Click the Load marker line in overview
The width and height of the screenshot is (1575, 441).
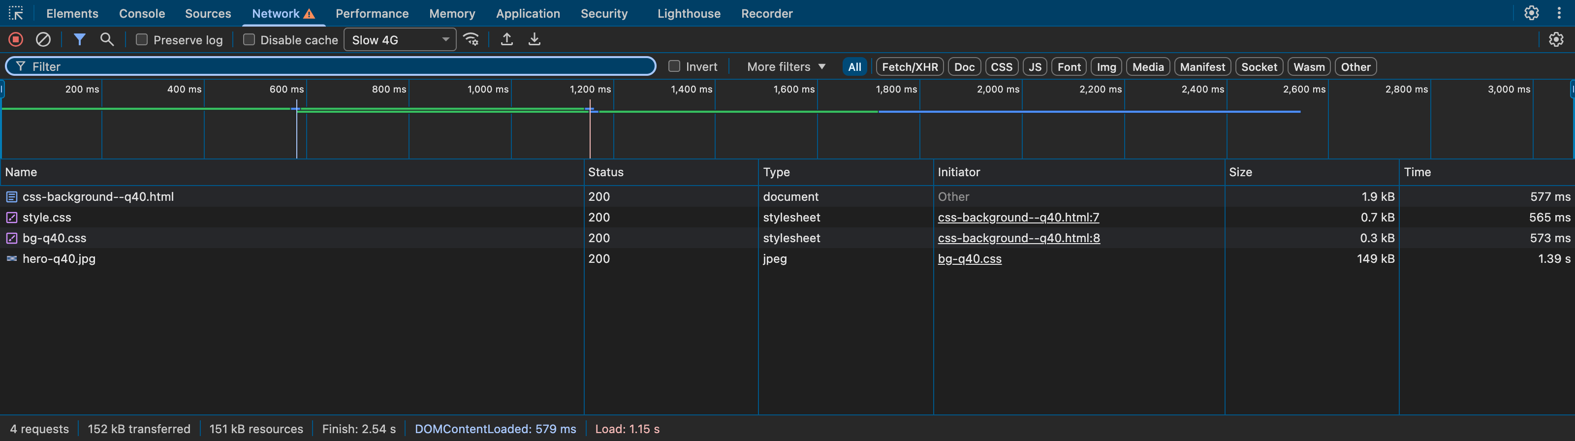click(x=590, y=129)
